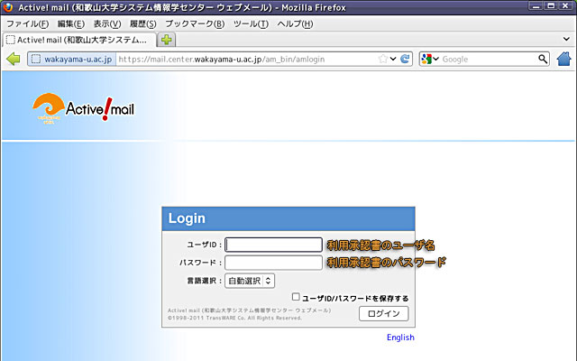Focus the ユーザID input field
The width and height of the screenshot is (577, 361).
coord(273,245)
